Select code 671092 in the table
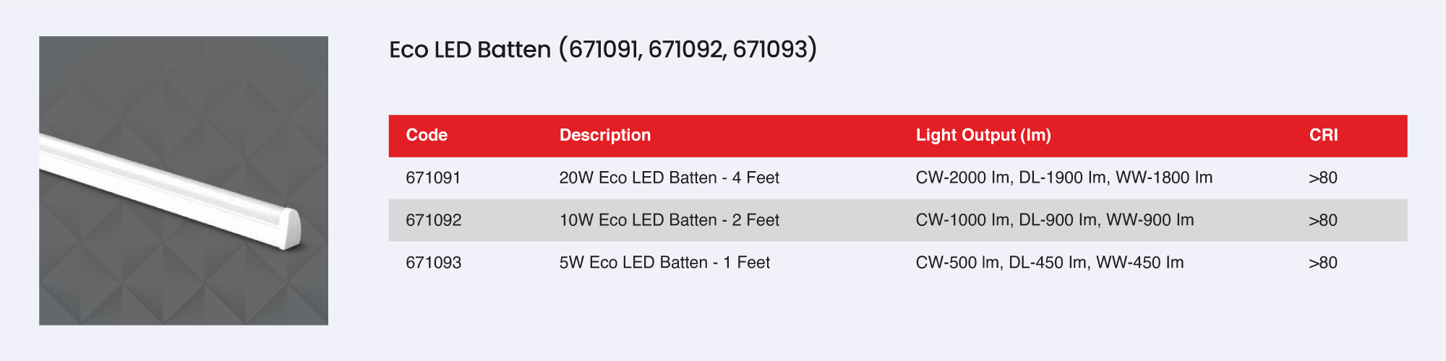 pos(433,220)
